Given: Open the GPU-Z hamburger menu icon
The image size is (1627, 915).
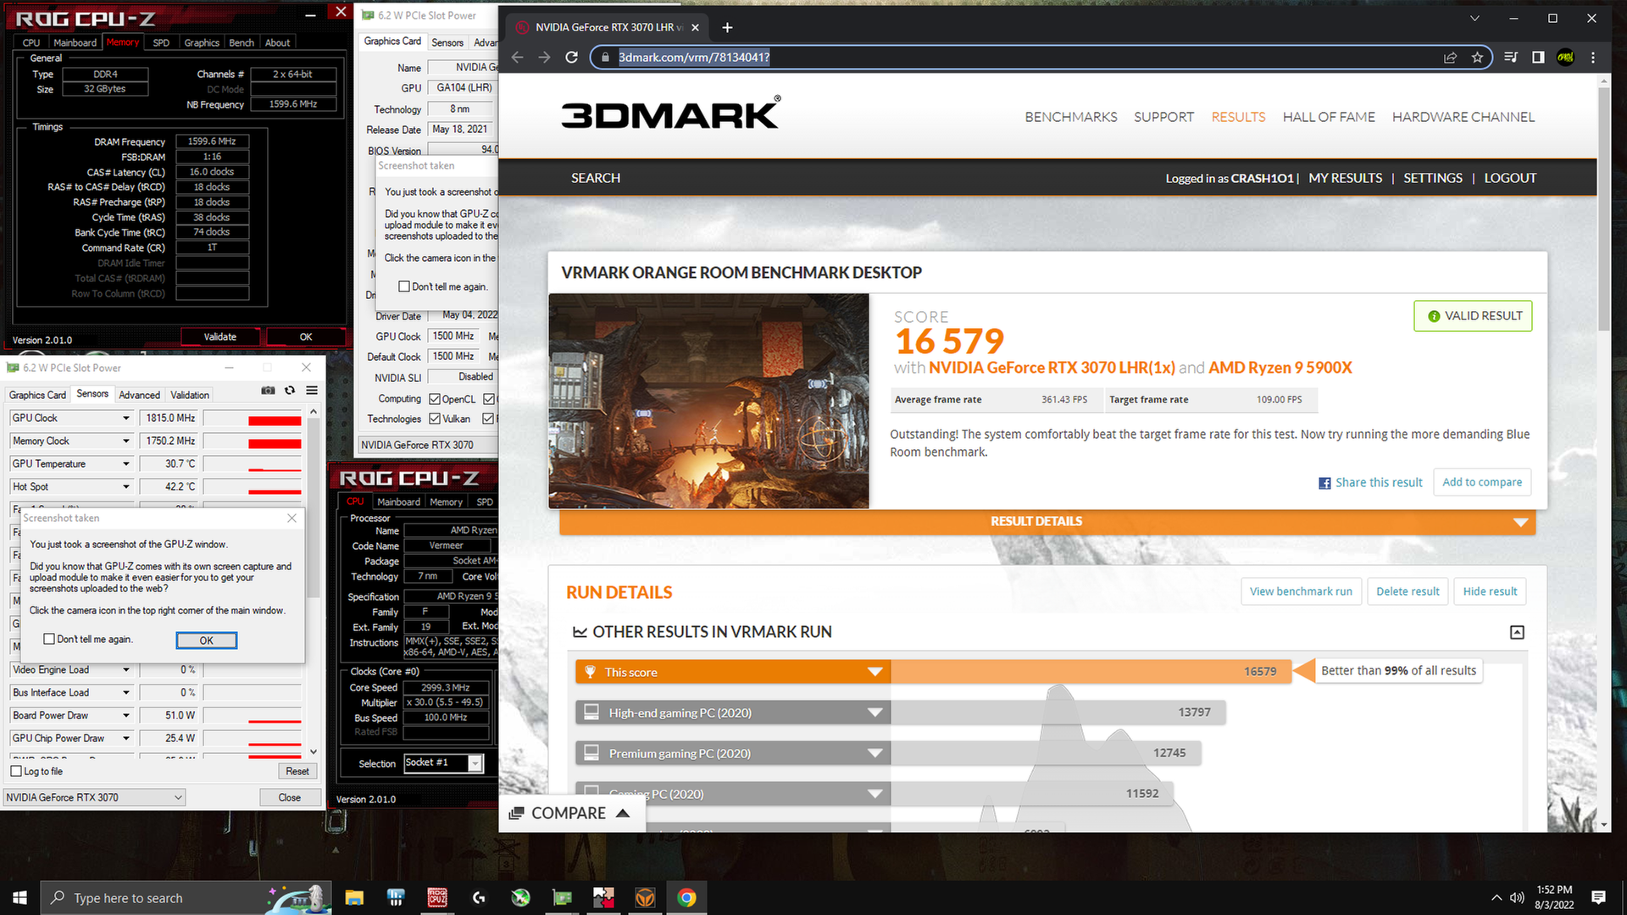Looking at the screenshot, I should (x=312, y=391).
